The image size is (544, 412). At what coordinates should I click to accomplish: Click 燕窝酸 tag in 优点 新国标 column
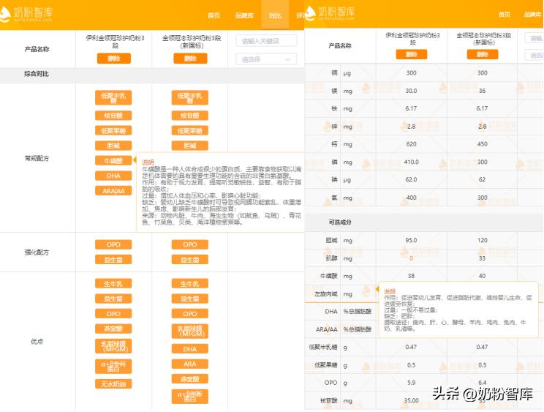[x=190, y=378]
